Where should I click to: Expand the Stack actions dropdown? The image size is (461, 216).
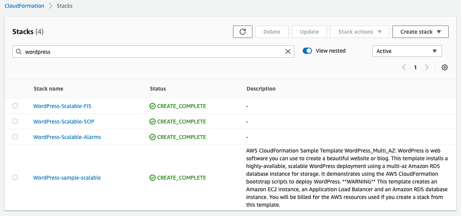coord(360,32)
